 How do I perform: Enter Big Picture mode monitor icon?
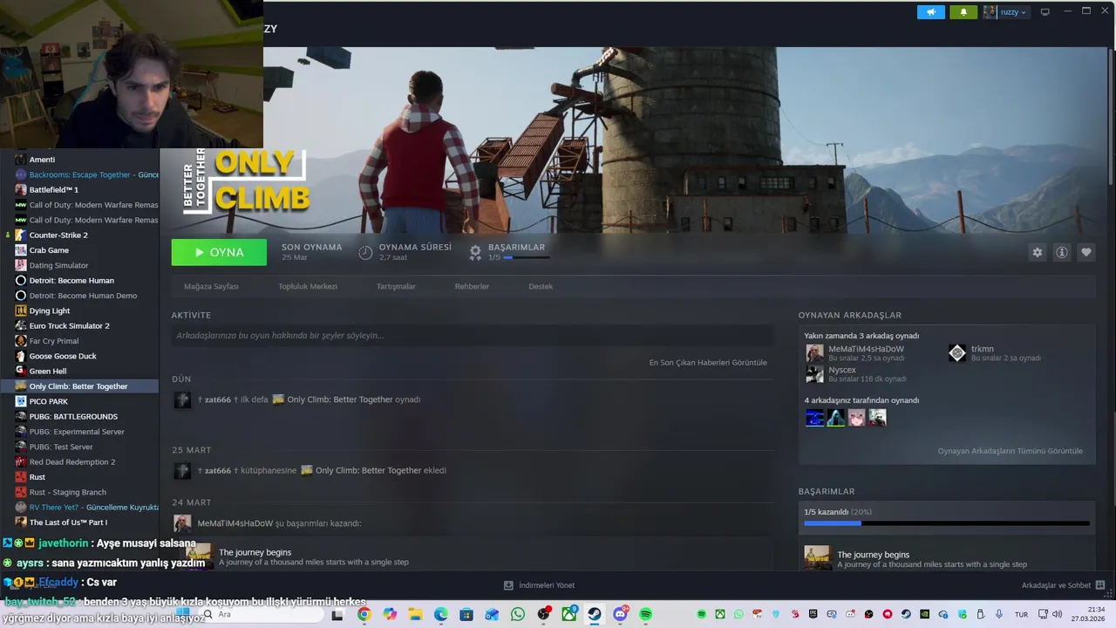point(1045,12)
